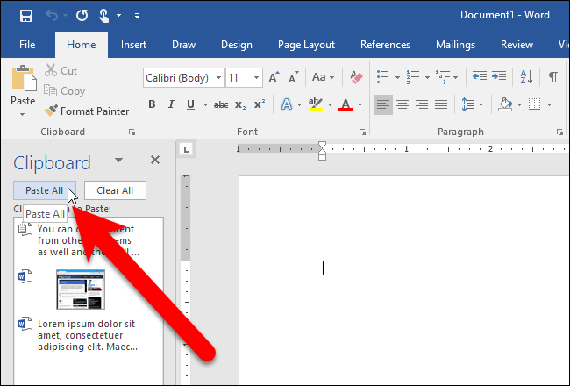Click Clear All Formatting eraser icon
The image size is (570, 386).
tap(356, 77)
